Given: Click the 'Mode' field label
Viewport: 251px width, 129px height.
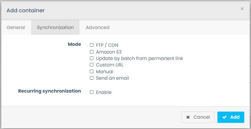Looking at the screenshot, I should pos(74,44).
